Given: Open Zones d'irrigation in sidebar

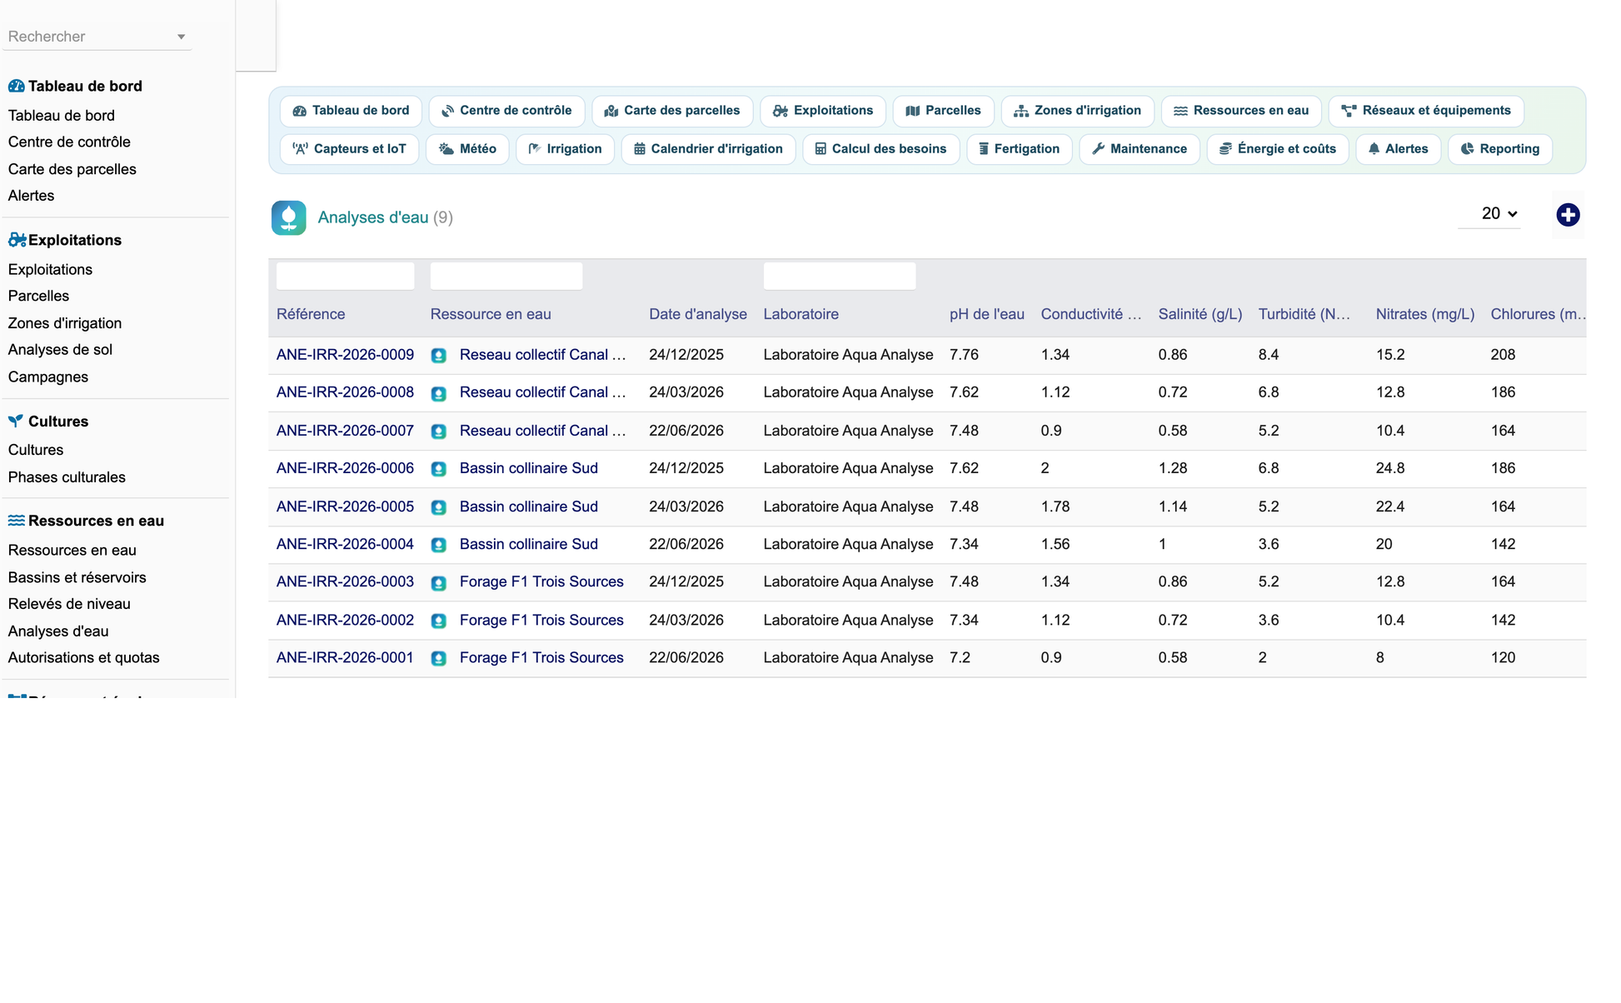Looking at the screenshot, I should pyautogui.click(x=65, y=323).
